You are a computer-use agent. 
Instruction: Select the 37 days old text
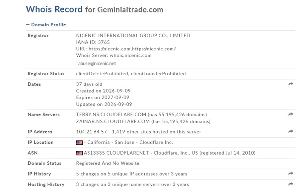(x=89, y=84)
